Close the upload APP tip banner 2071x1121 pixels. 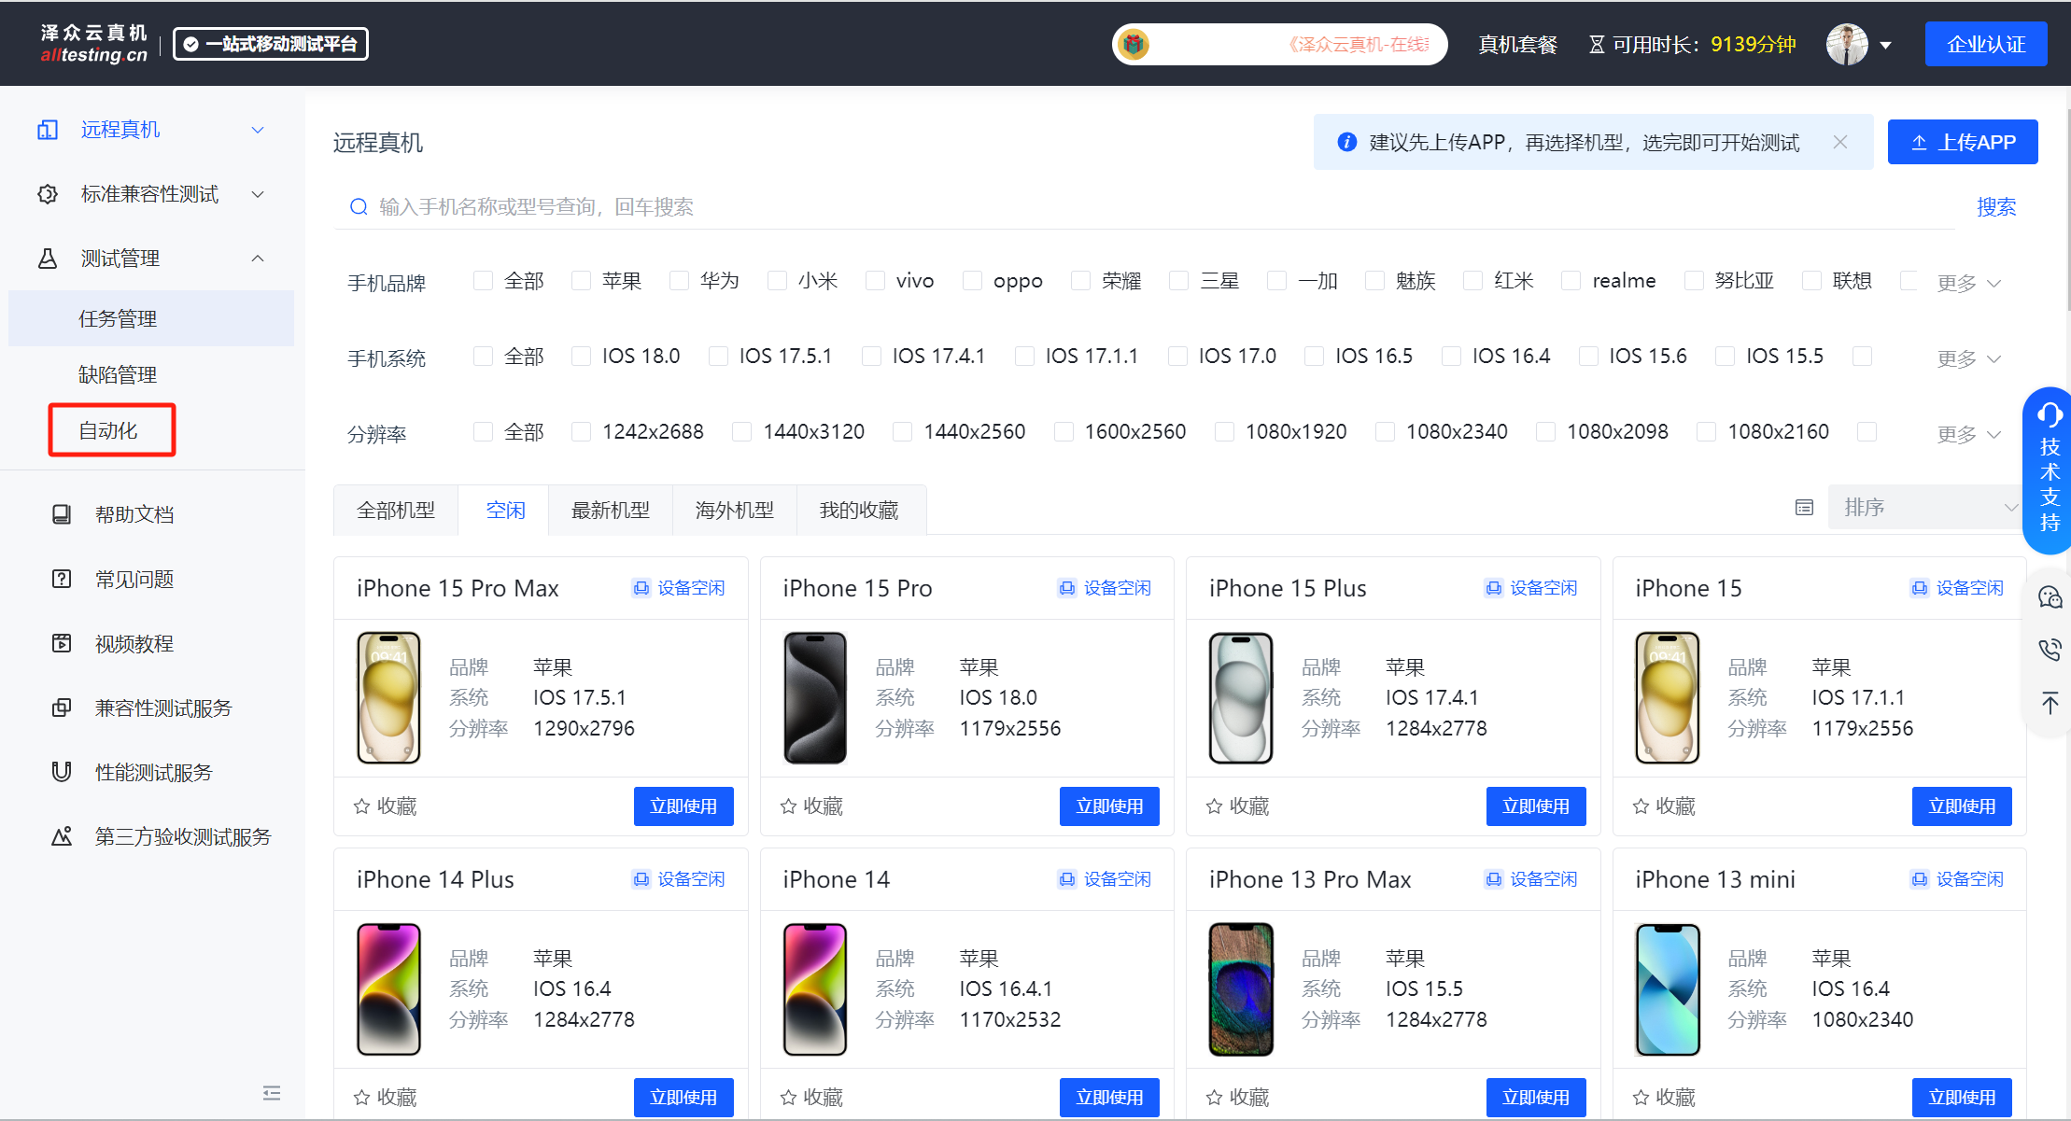tap(1840, 142)
